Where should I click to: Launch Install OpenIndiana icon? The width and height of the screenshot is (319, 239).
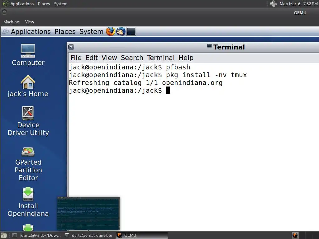[28, 202]
